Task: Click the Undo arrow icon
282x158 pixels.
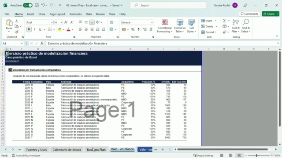Action: point(43,5)
